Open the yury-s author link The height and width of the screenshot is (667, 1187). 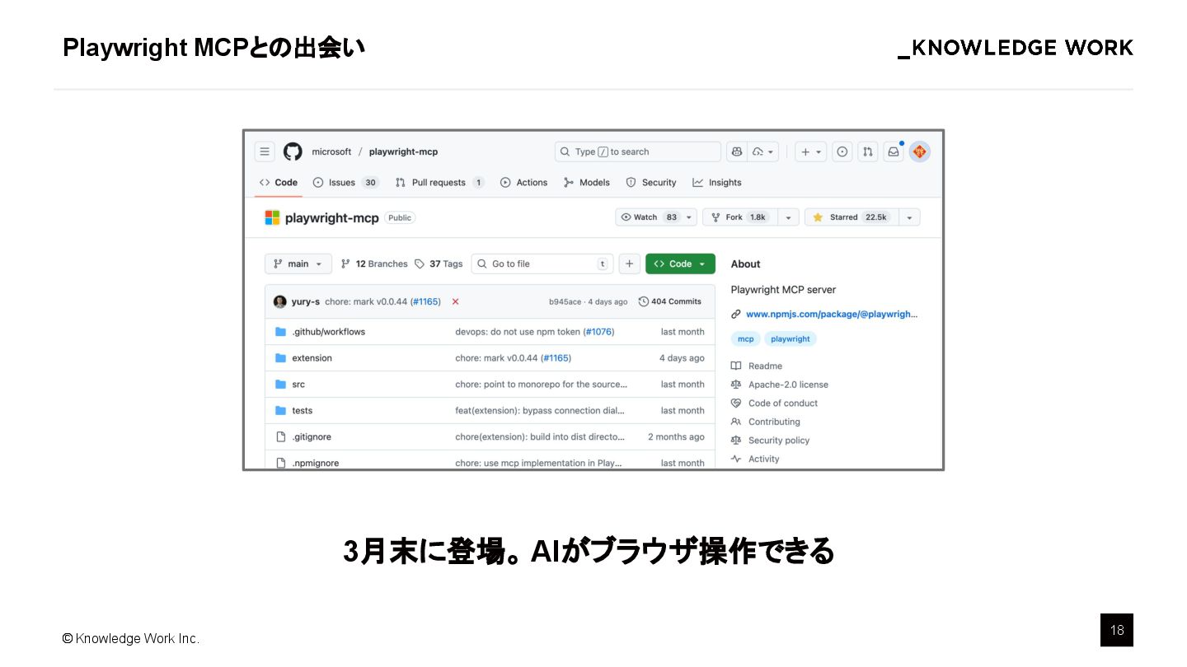click(x=305, y=301)
